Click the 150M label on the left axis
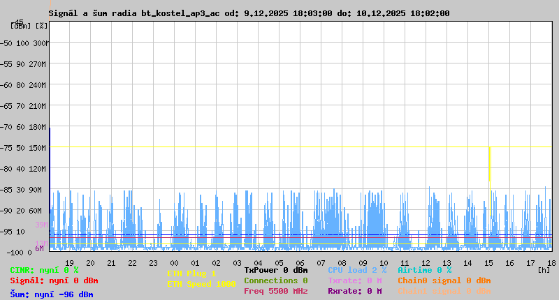Screen dimensions: 559x300 coord(38,148)
